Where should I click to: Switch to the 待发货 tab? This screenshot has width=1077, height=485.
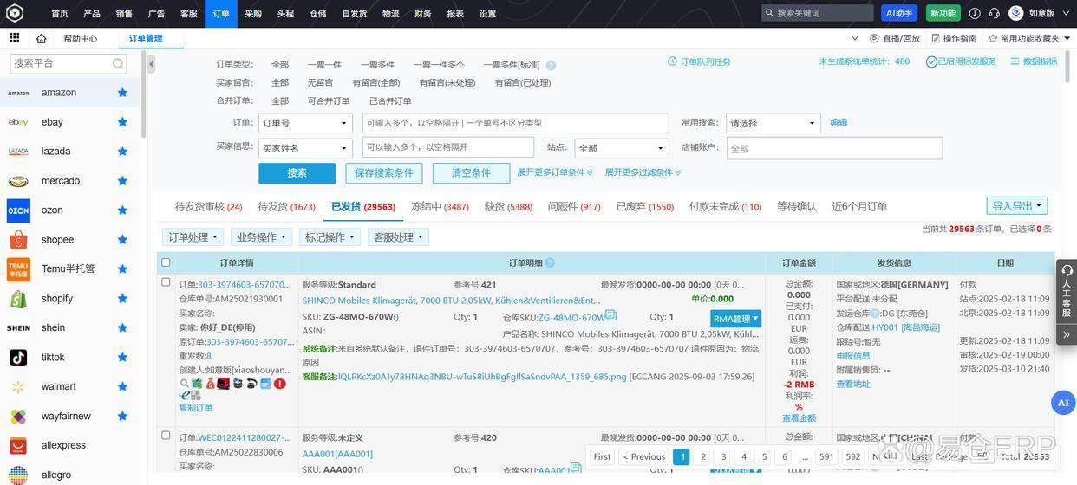coord(286,207)
